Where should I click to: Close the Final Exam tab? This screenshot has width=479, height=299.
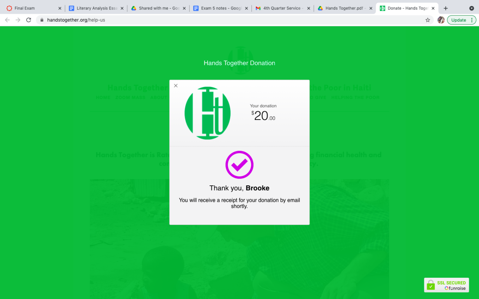point(60,8)
